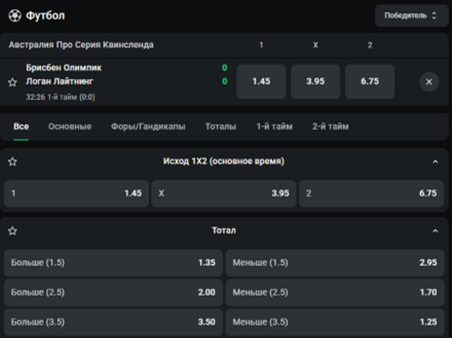The image size is (452, 338).
Task: Bet on Меньше (1.5) at 2.95
Action: tap(334, 263)
